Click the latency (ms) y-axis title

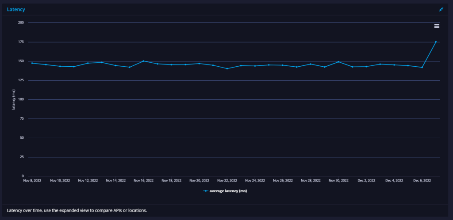[13, 99]
